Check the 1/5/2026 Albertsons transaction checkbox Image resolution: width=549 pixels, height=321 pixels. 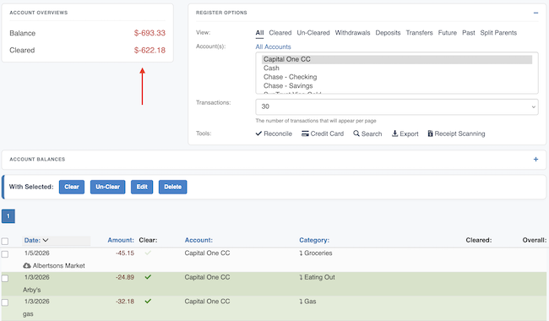[5, 254]
